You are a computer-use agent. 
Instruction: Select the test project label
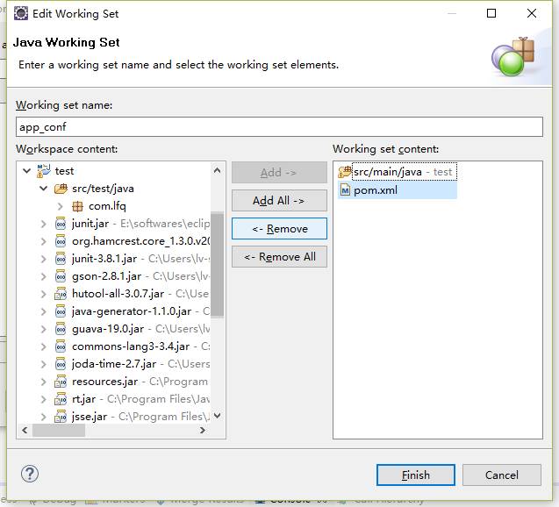pyautogui.click(x=64, y=171)
